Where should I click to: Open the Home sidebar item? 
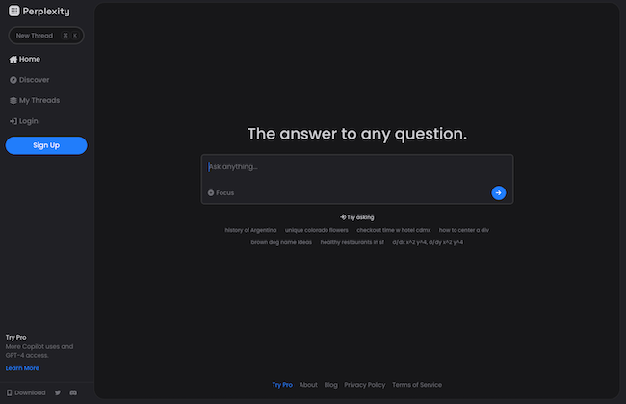pyautogui.click(x=25, y=59)
